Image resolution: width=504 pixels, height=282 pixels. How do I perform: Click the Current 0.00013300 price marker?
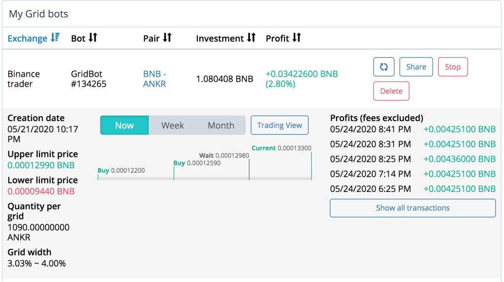tap(282, 148)
